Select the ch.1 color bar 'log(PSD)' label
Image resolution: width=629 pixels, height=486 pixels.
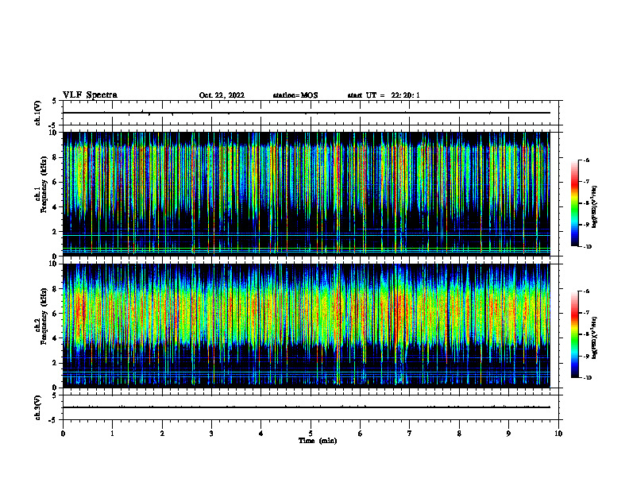pos(595,207)
